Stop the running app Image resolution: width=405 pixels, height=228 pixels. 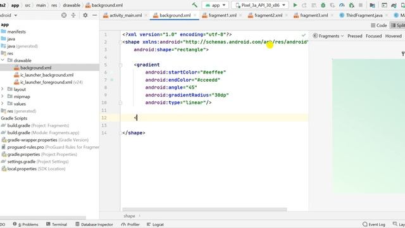tap(361, 5)
